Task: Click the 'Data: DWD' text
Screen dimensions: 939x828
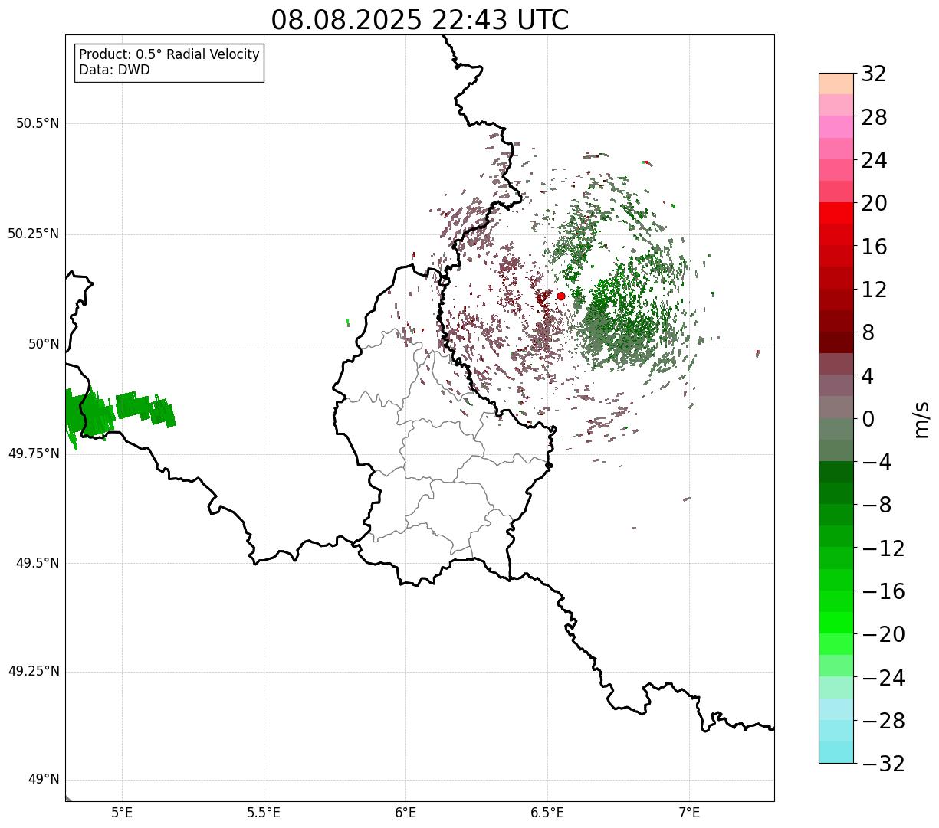Action: (114, 70)
